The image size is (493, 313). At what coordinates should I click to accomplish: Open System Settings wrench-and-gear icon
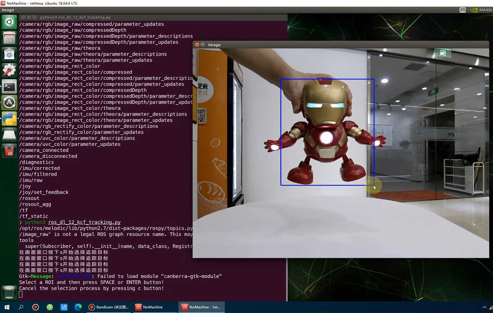point(9,70)
